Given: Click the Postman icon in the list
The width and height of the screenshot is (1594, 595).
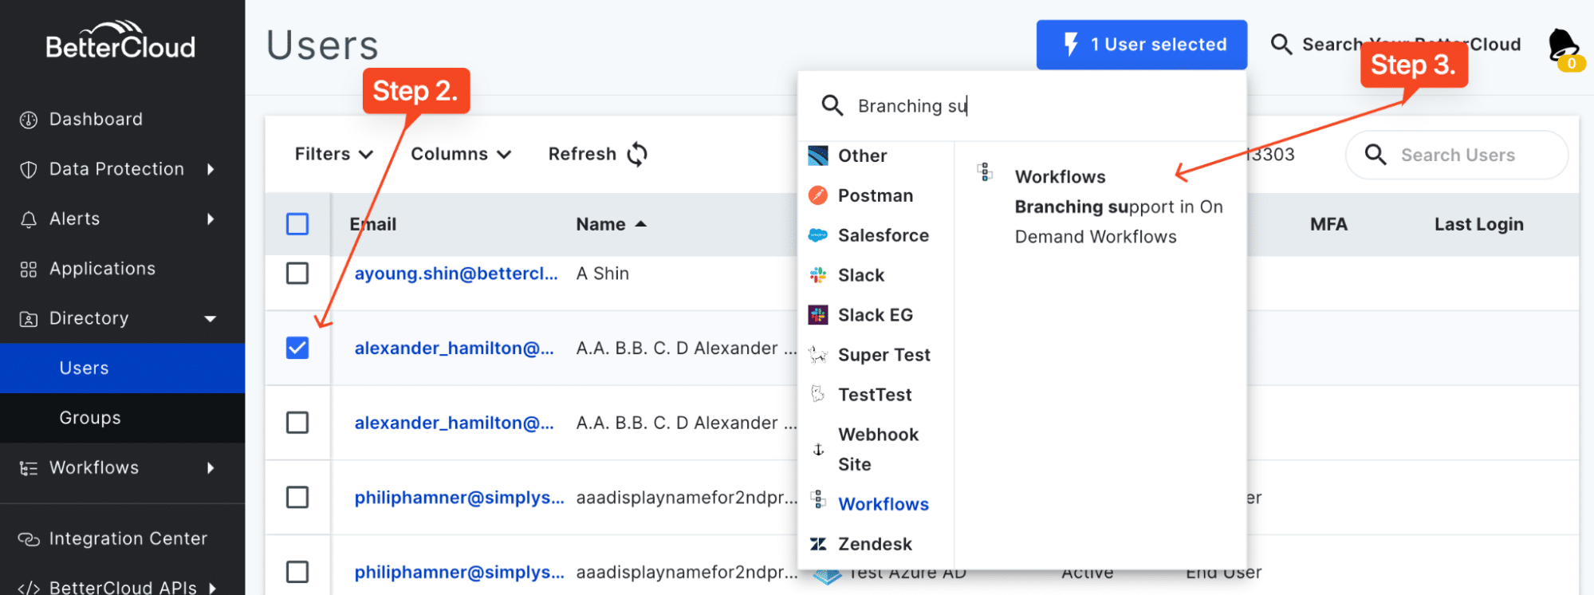Looking at the screenshot, I should click(x=818, y=195).
